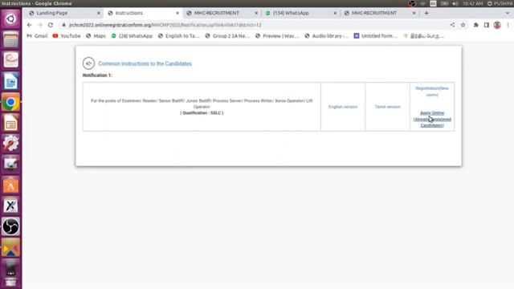Open the Files manager in launcher
Image resolution: width=514 pixels, height=289 pixels.
pyautogui.click(x=10, y=39)
